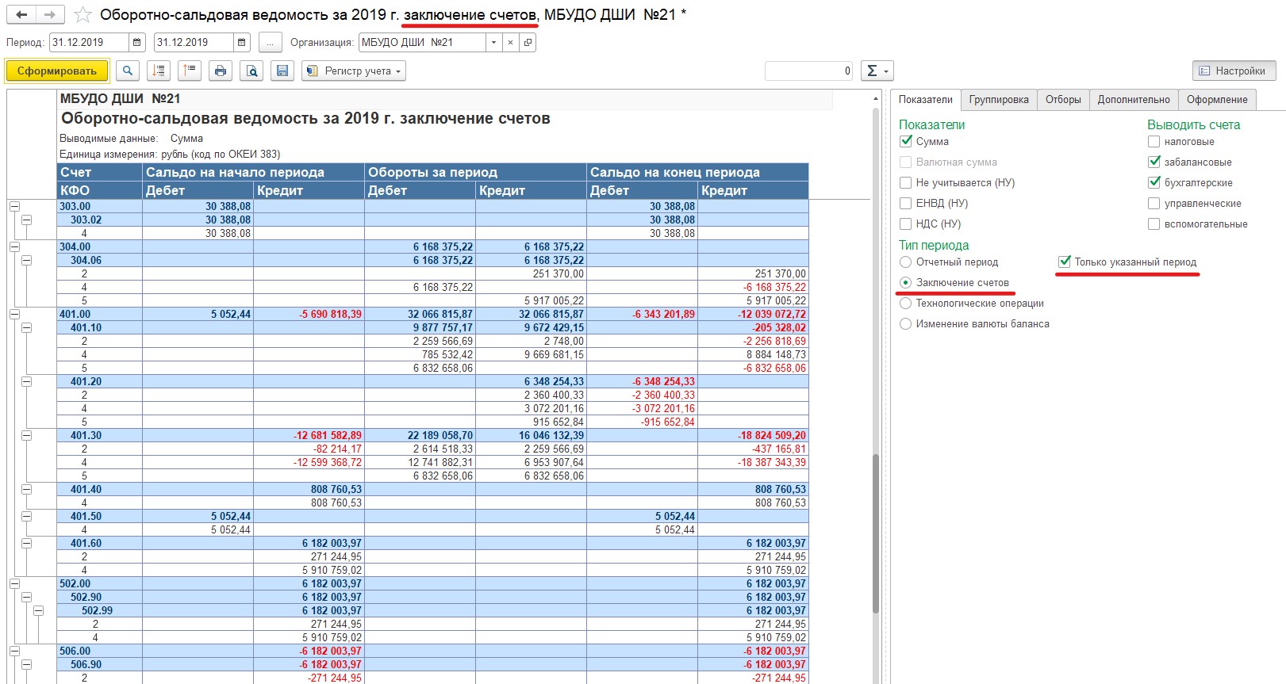The image size is (1286, 684).
Task: Select Заключение счетов radio button
Action: coord(906,282)
